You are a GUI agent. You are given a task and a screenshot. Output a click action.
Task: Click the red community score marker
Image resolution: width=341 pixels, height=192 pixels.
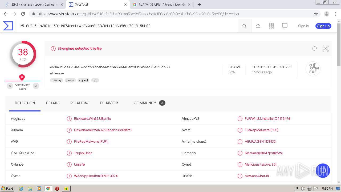click(x=22, y=77)
